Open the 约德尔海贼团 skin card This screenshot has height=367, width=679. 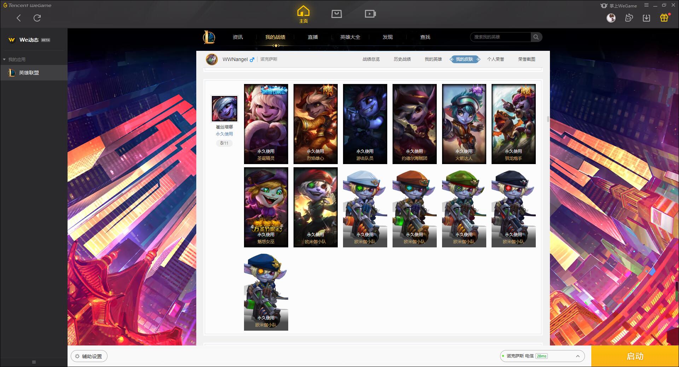414,124
